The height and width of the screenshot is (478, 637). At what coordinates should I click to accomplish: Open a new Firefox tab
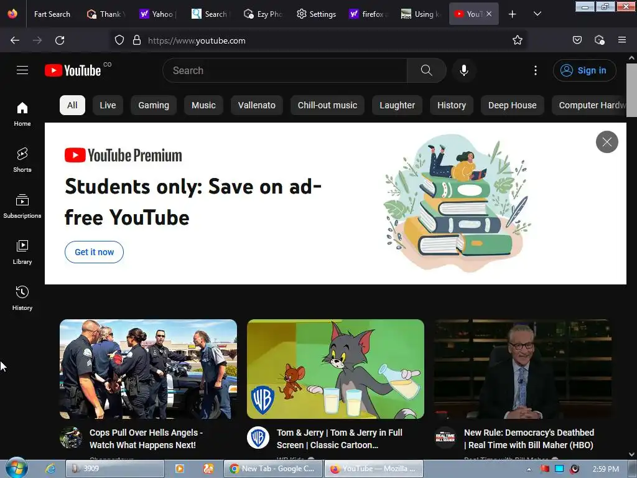tap(513, 14)
